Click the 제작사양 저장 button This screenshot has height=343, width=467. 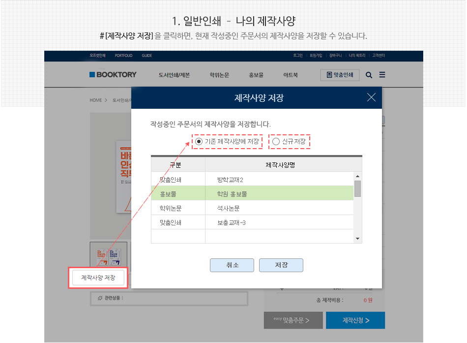[99, 278]
